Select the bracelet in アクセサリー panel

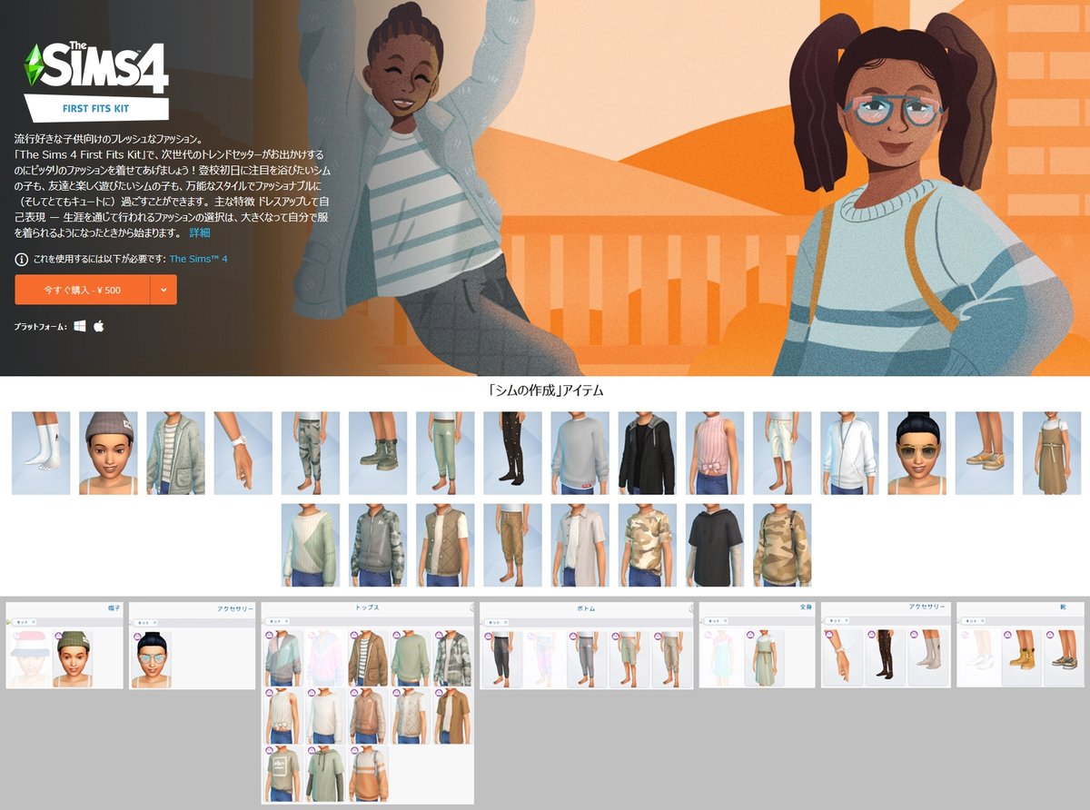coord(843,657)
